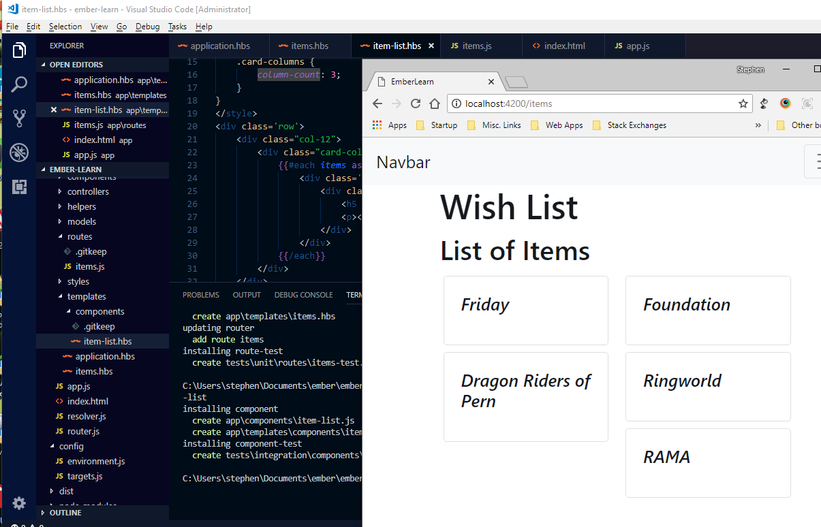Select item-list.hbs under templates components
821x527 pixels.
click(x=108, y=341)
